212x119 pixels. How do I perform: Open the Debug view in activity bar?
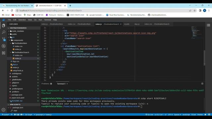pyautogui.click(x=4, y=46)
